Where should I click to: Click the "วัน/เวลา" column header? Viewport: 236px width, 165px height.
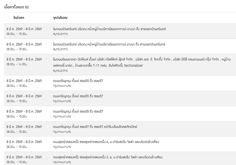pos(17,18)
